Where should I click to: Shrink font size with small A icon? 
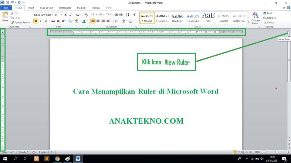pos(70,15)
